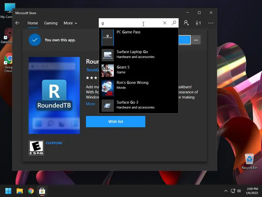Click the blue action button next to ellipsis
The height and width of the screenshot is (197, 262).
coord(184,40)
